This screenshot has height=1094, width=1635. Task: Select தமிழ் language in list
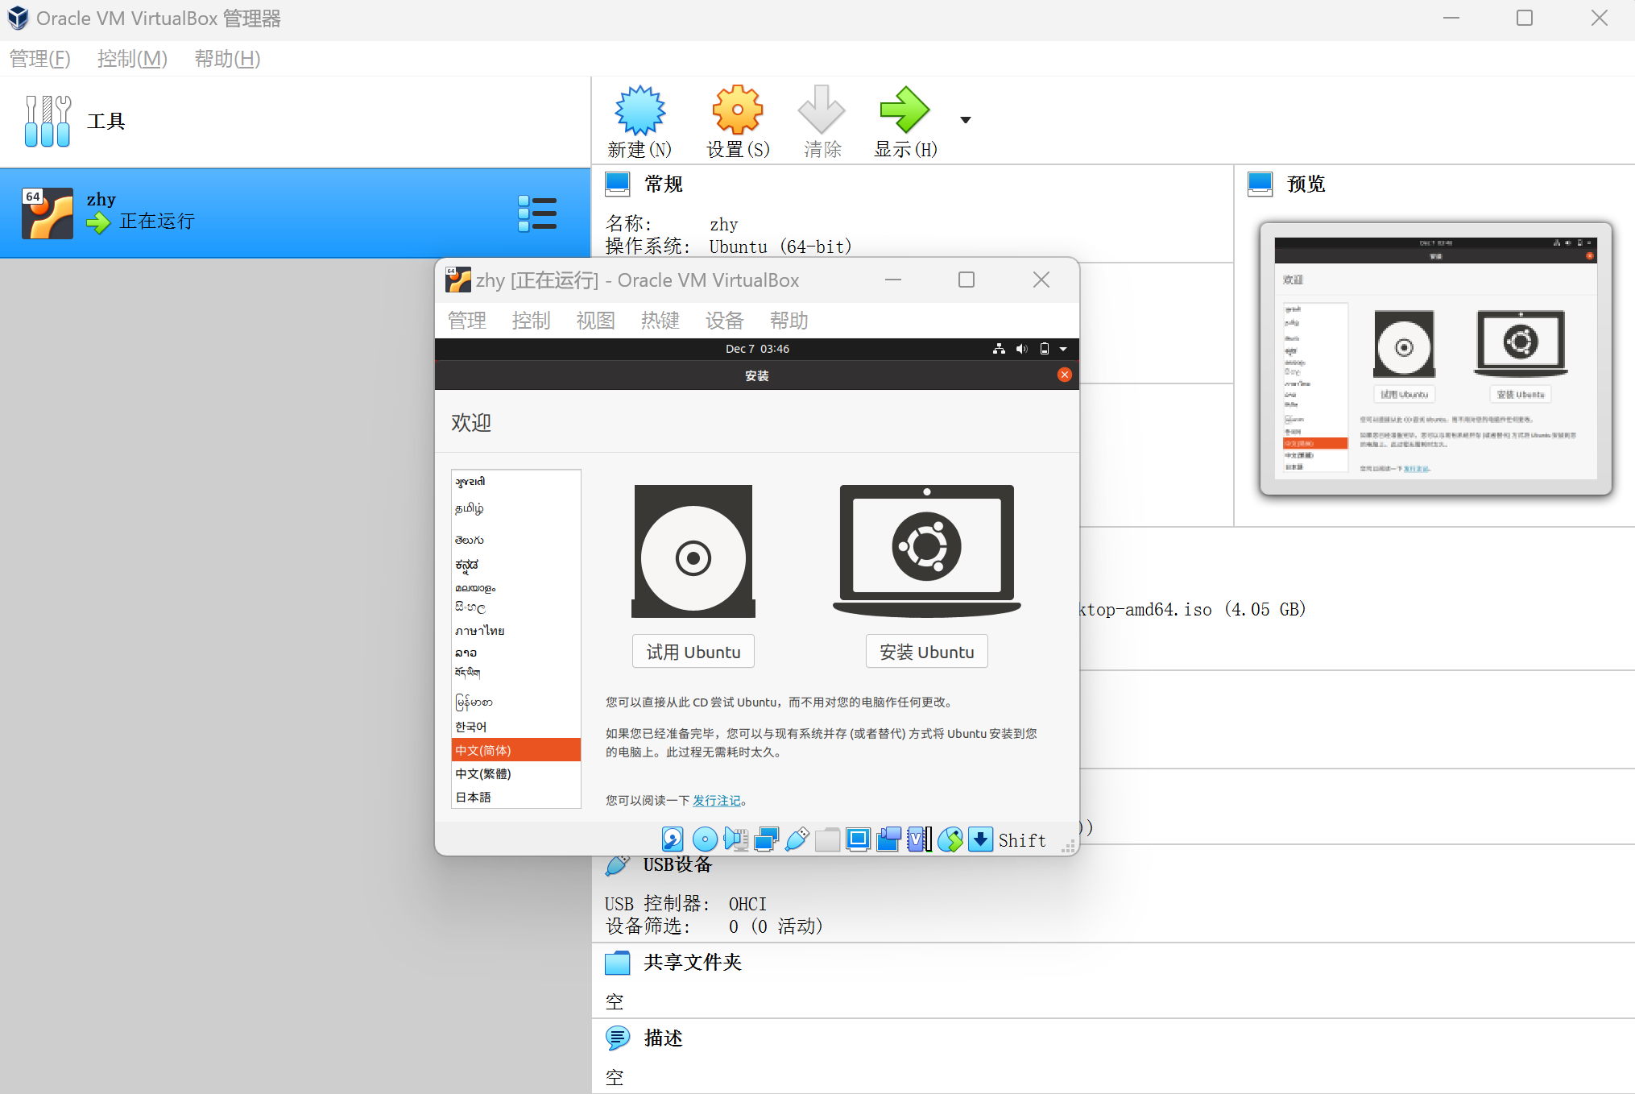516,508
